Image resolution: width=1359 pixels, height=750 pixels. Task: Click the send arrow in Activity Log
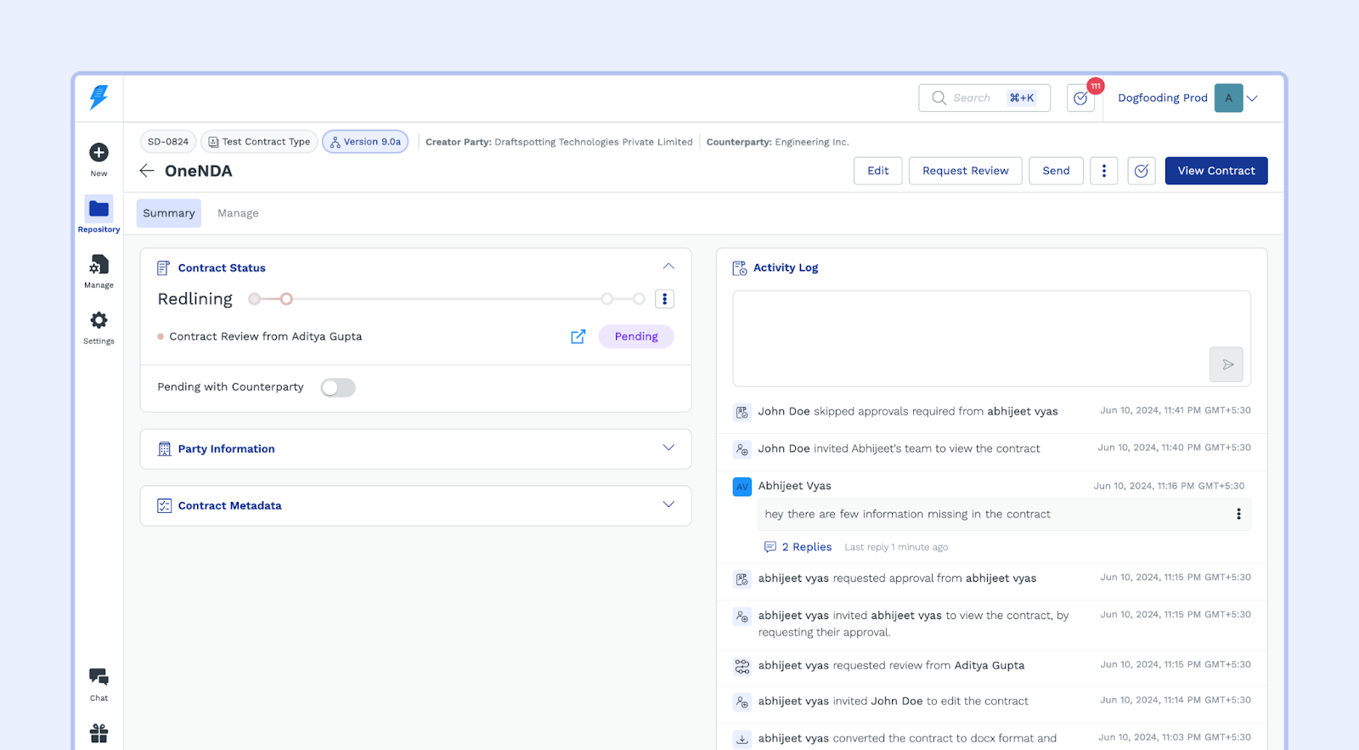click(1226, 364)
